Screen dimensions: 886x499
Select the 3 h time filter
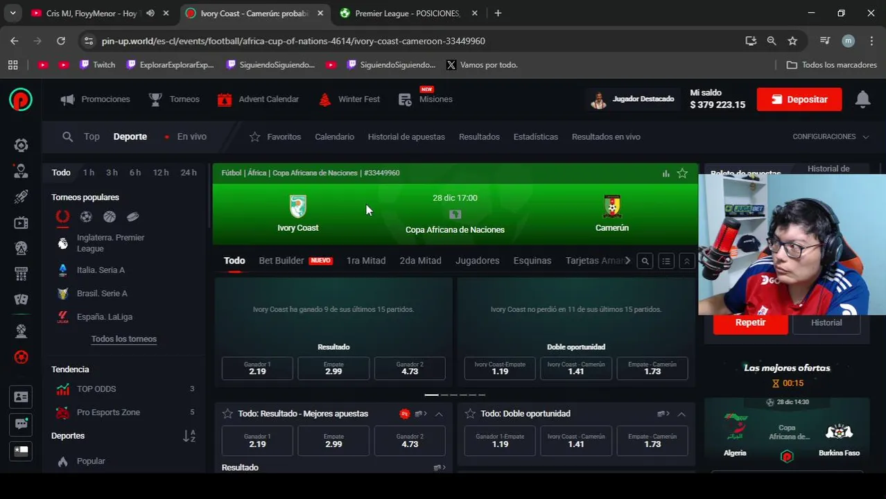coord(112,173)
